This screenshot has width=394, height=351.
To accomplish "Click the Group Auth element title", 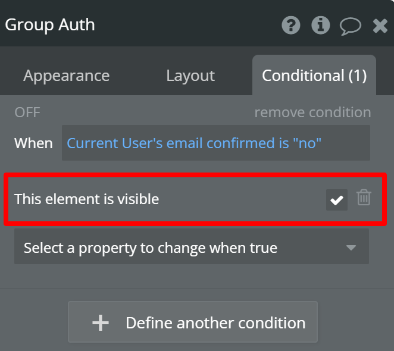I will tap(50, 25).
